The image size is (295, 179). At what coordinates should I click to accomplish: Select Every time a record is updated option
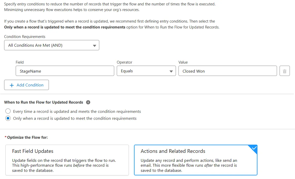8,111
